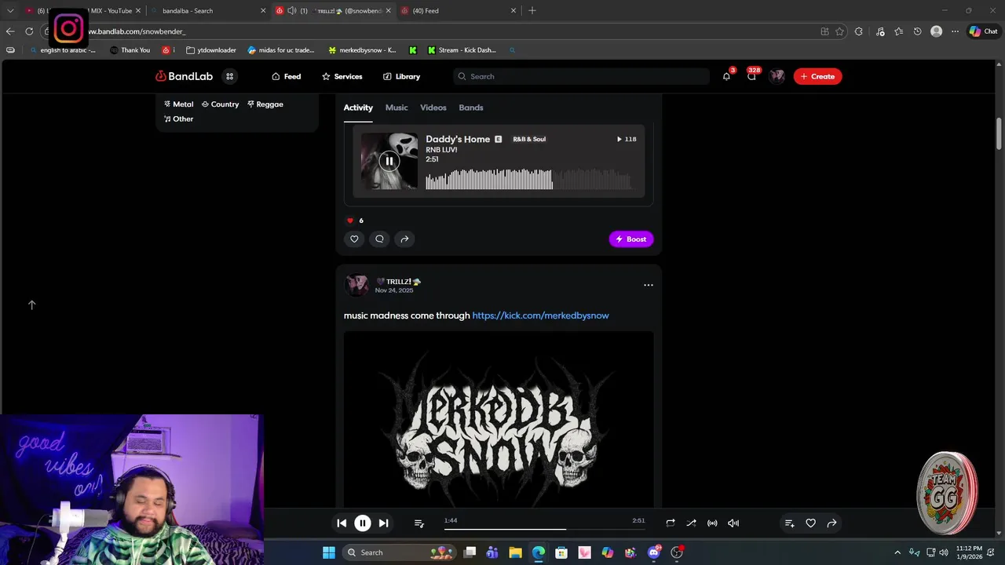Screen dimensions: 1005x565
Task: Share the current track from player bar
Action: tap(831, 523)
